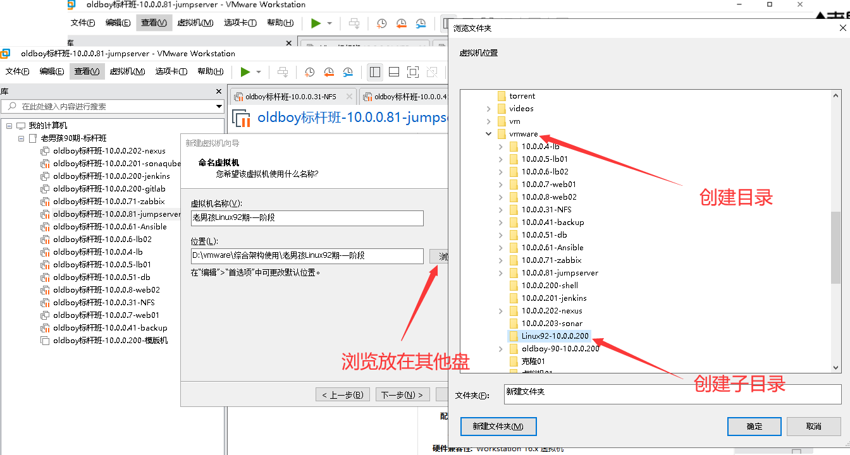Toggle the library sidebar view icon
The height and width of the screenshot is (455, 850).
pyautogui.click(x=375, y=72)
